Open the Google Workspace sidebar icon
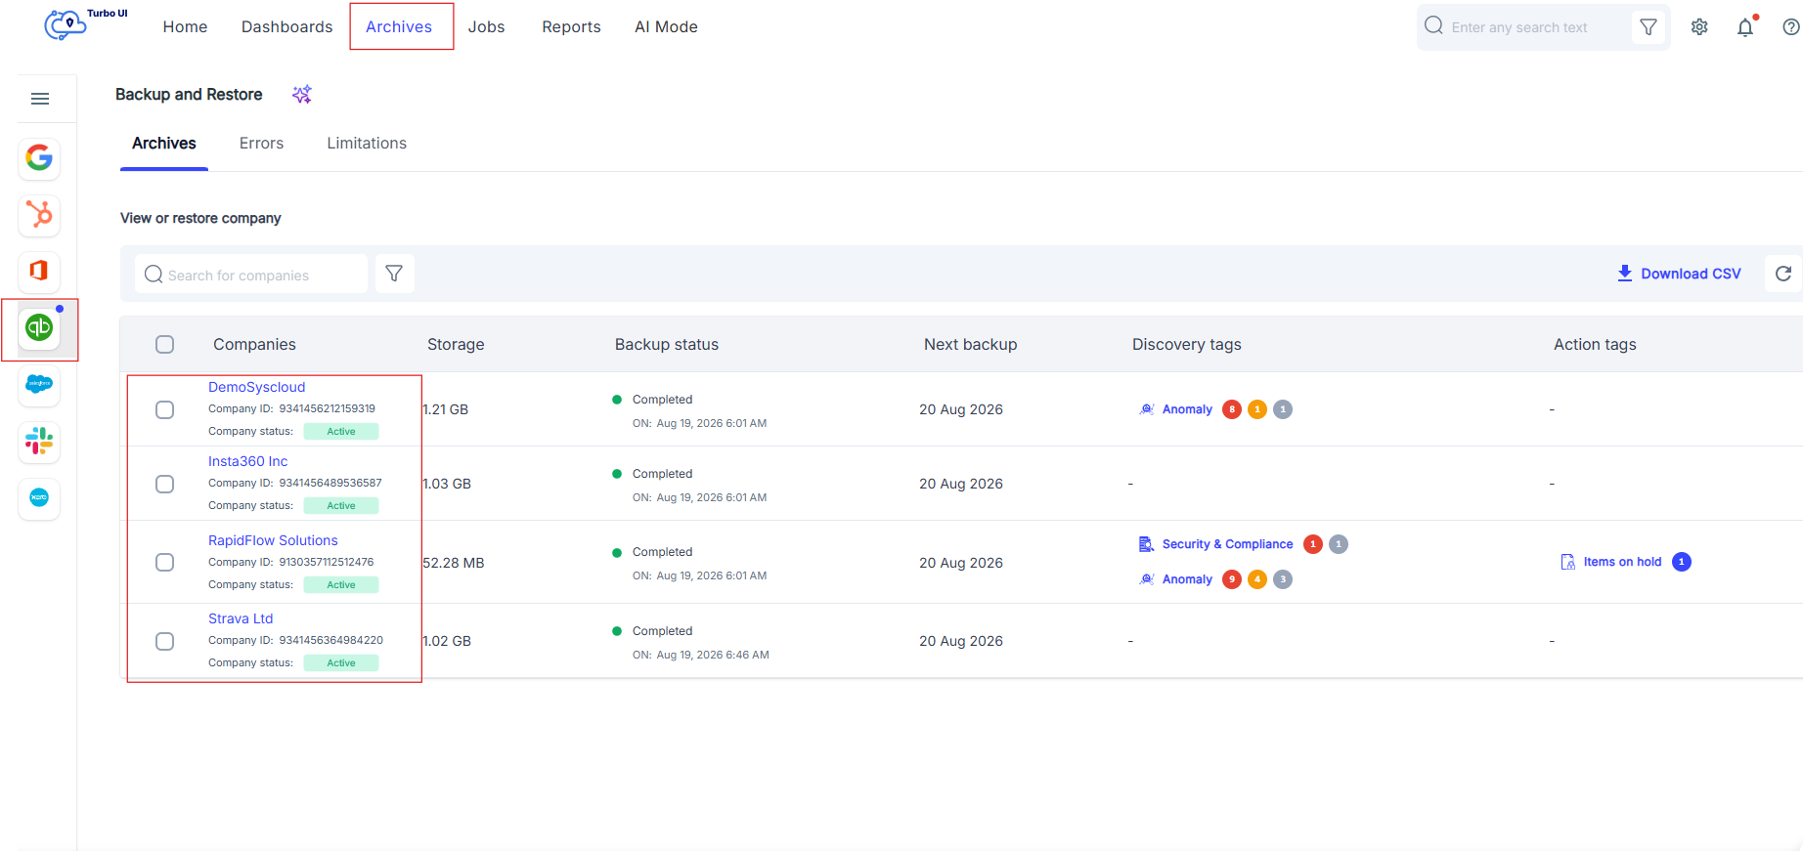The image size is (1803, 851). tap(39, 158)
